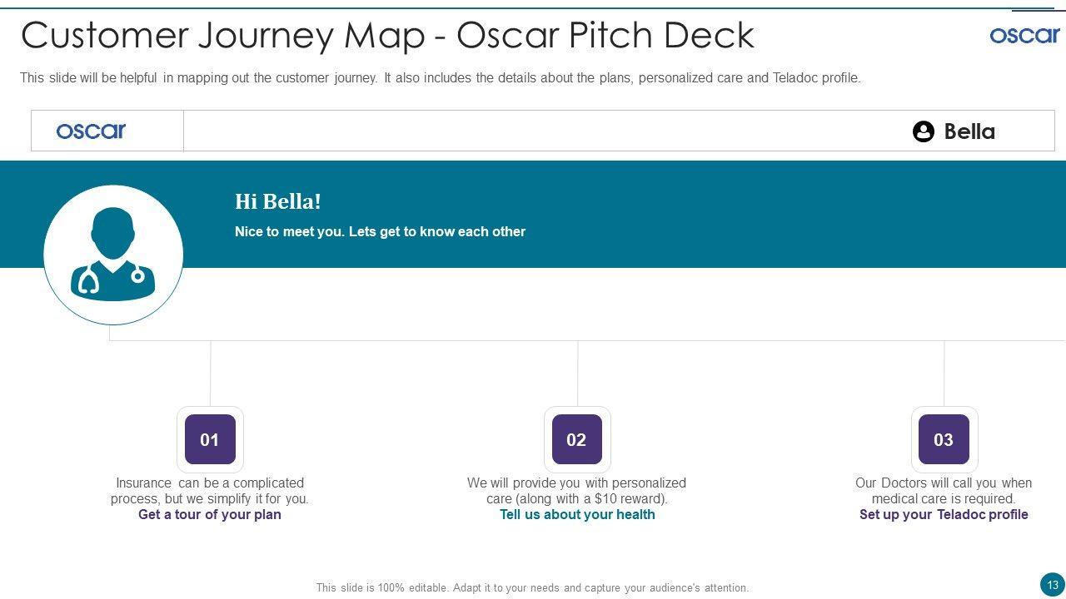Click the personalized care $10 reward text

pyautogui.click(x=577, y=491)
